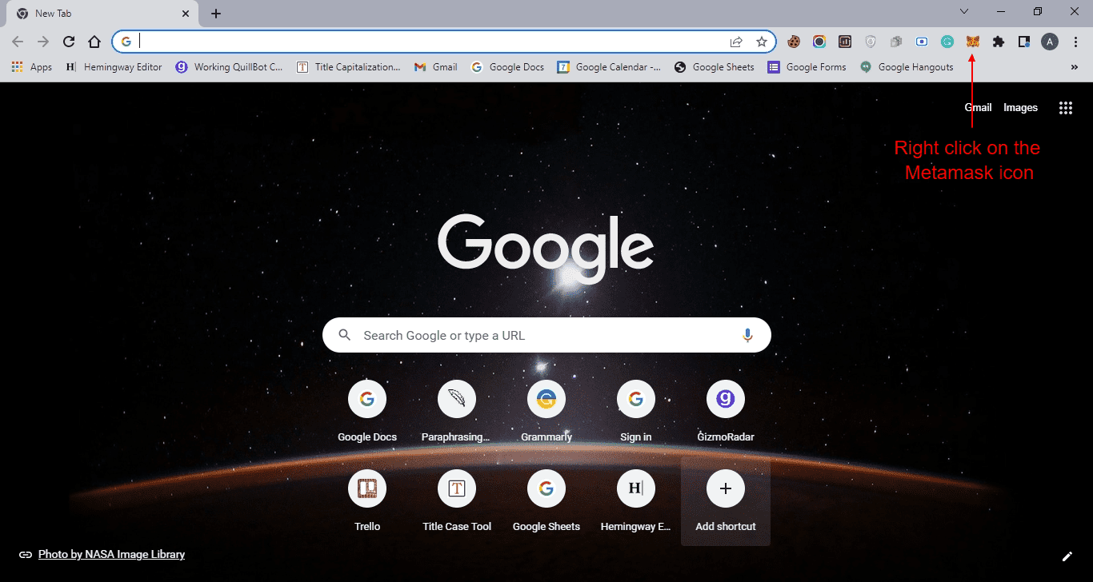
Task: Click the gray copy pages extension icon
Action: pyautogui.click(x=896, y=42)
